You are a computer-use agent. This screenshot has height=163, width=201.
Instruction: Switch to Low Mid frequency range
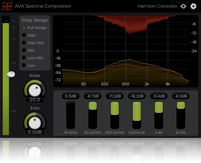pos(24,58)
